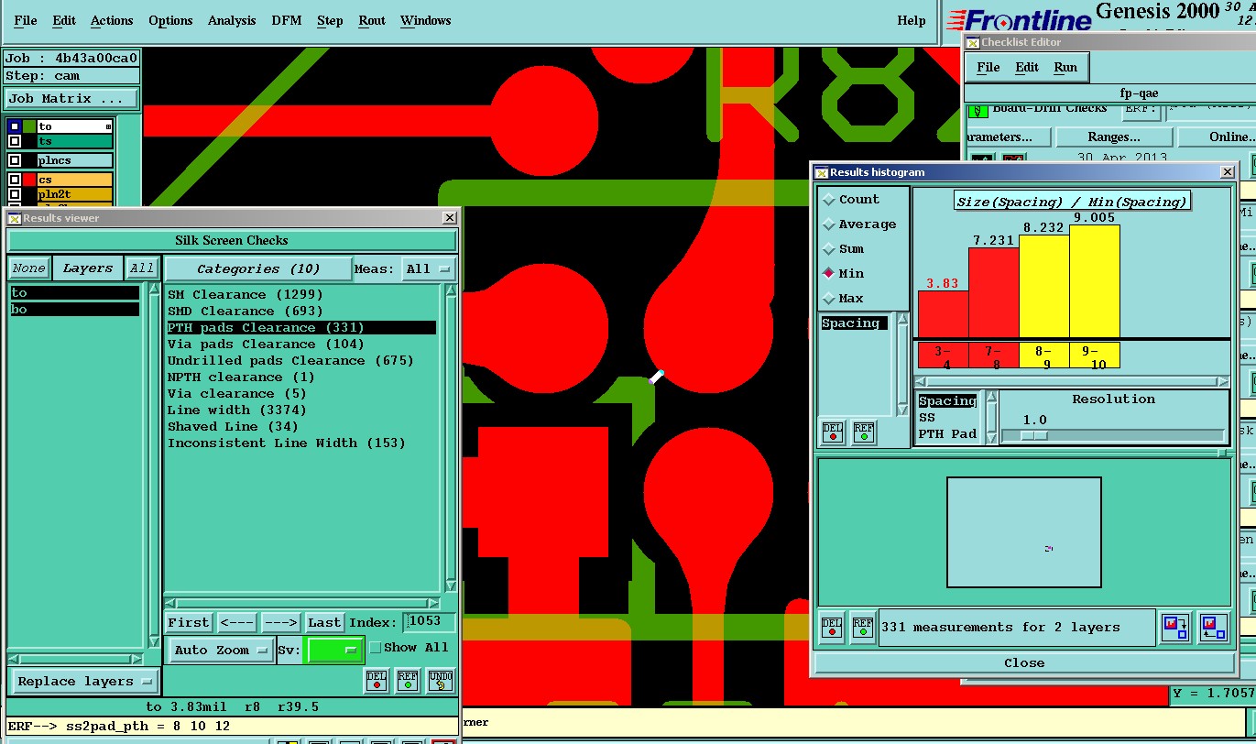Open Checklist Editor File menu
The image size is (1256, 744).
point(988,67)
